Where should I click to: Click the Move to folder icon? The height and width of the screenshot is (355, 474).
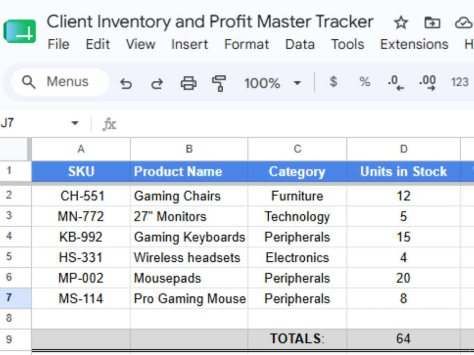(x=432, y=23)
